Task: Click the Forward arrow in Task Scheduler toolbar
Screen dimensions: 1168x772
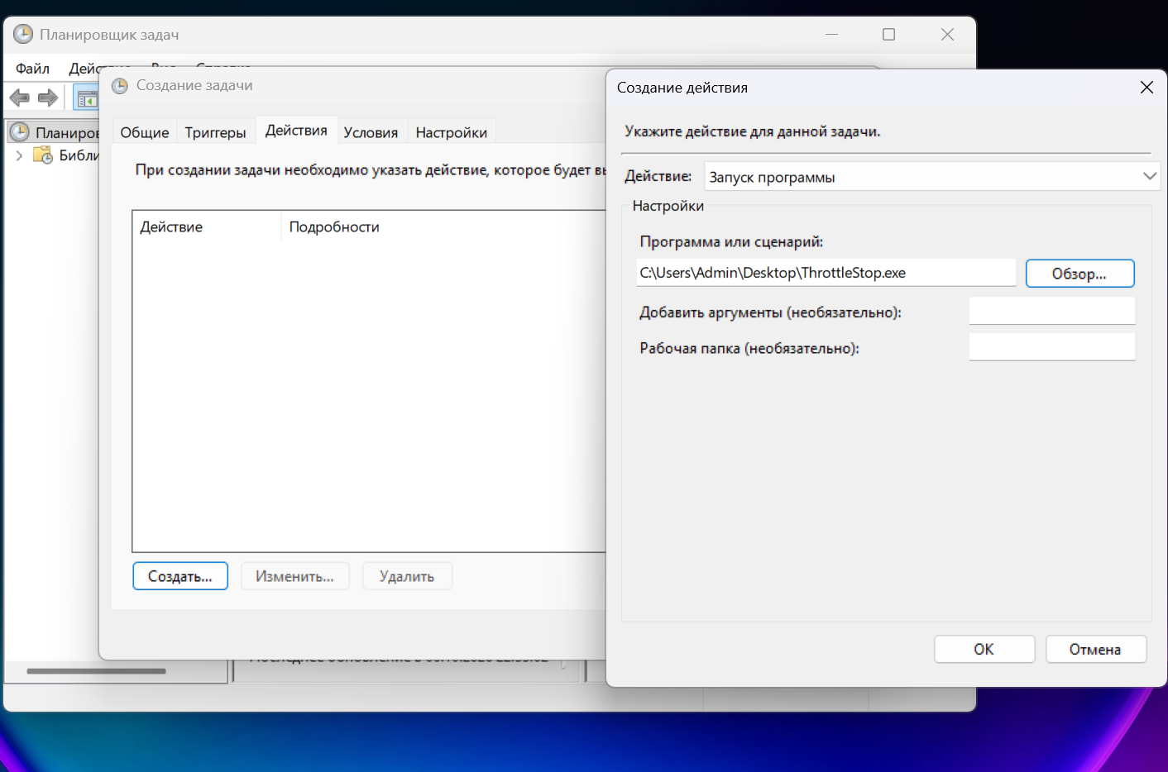Action: tap(48, 98)
